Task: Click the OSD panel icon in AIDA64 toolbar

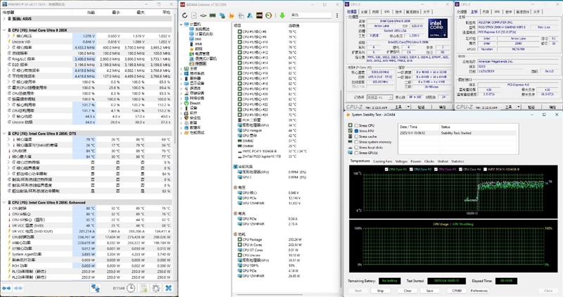Action: coord(259,15)
